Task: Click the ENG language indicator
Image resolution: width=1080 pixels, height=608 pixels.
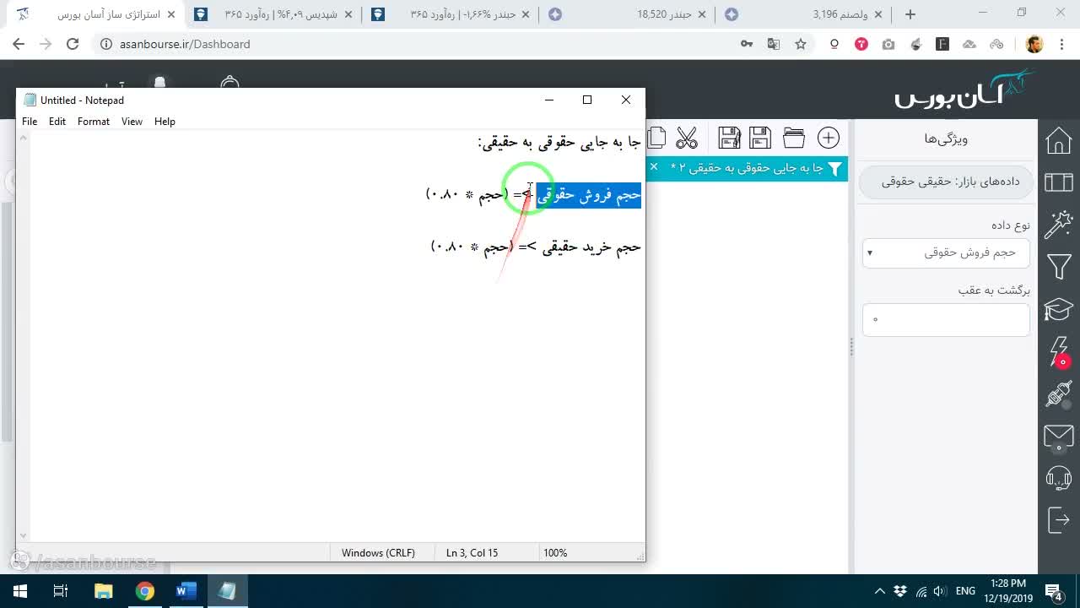Action: (966, 591)
